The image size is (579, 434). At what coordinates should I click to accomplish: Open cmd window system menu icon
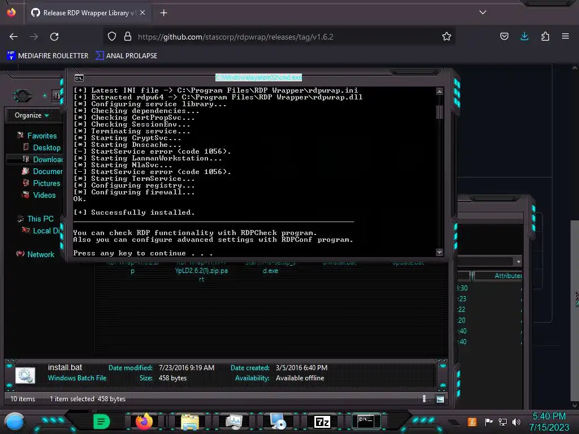79,78
